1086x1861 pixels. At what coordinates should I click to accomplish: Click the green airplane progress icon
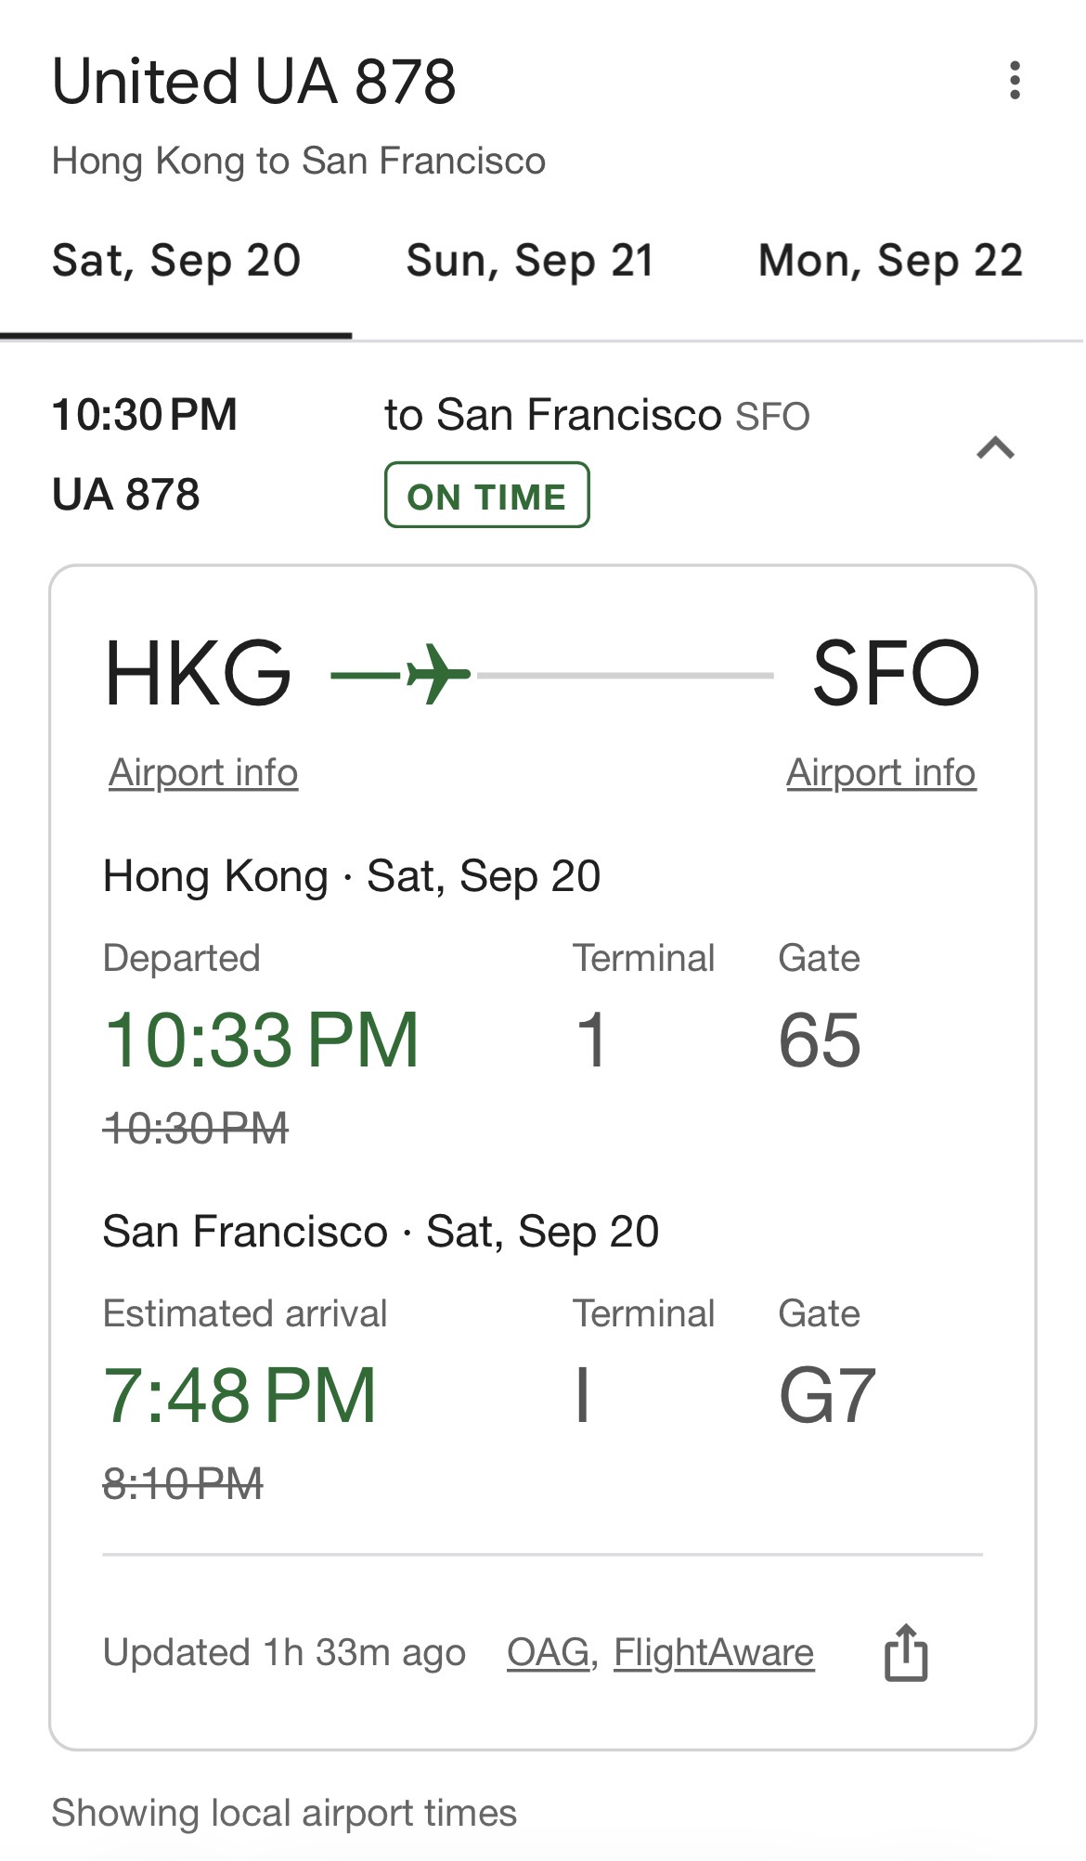coord(437,675)
